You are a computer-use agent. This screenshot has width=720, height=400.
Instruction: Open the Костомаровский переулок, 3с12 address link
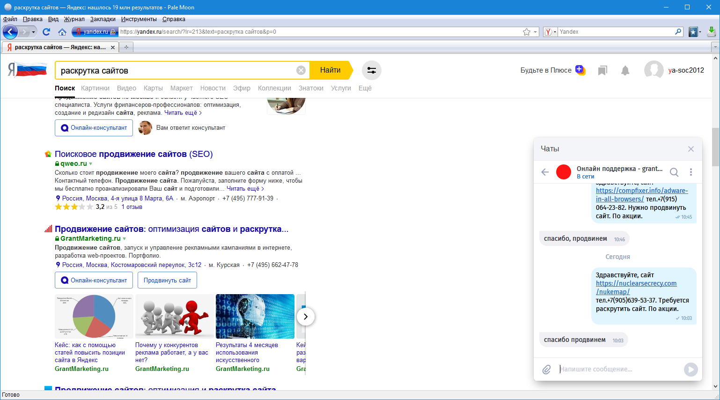pyautogui.click(x=132, y=265)
